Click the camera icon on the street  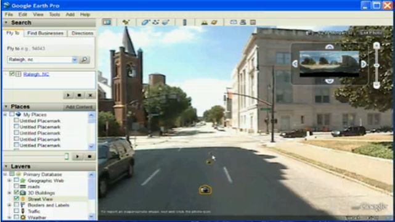tap(205, 189)
